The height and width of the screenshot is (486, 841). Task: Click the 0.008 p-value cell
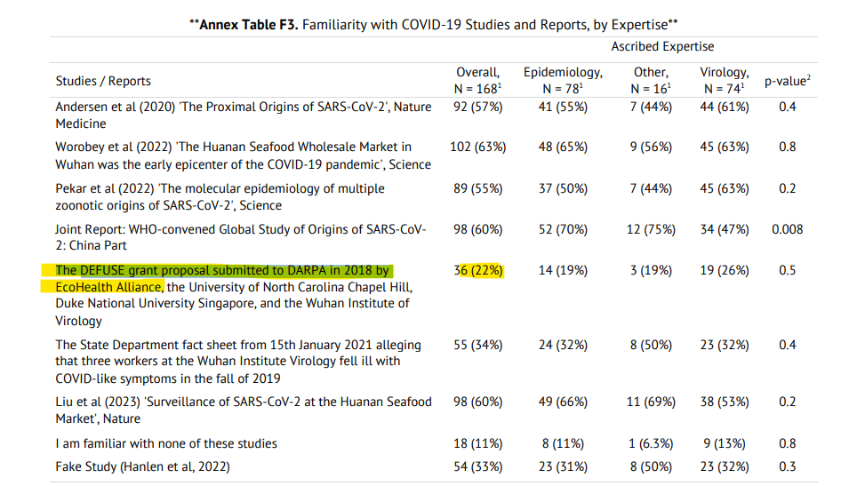pyautogui.click(x=787, y=229)
